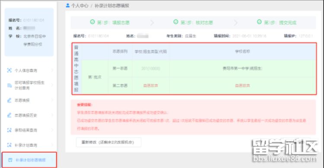Click the step three 提交完成 check icon

coord(259,22)
